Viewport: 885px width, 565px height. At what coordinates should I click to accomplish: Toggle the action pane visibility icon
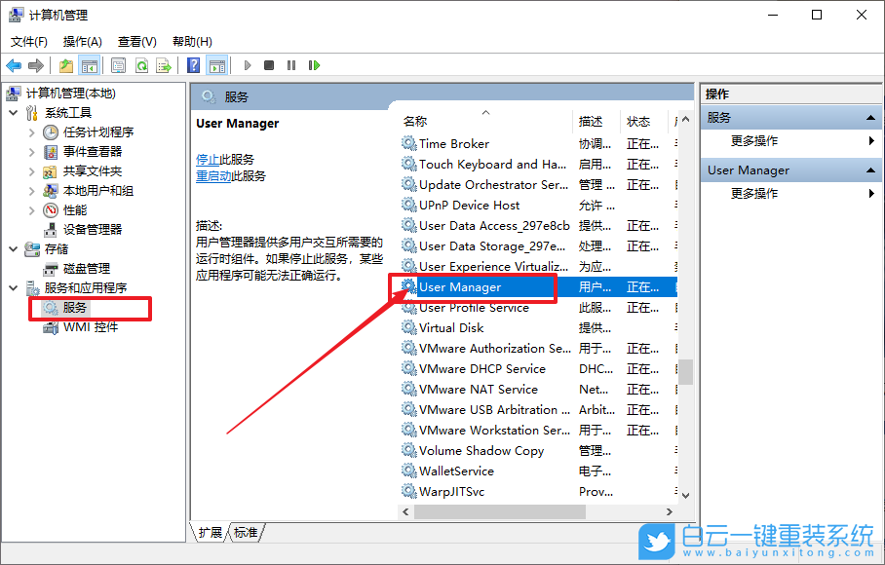[x=214, y=65]
